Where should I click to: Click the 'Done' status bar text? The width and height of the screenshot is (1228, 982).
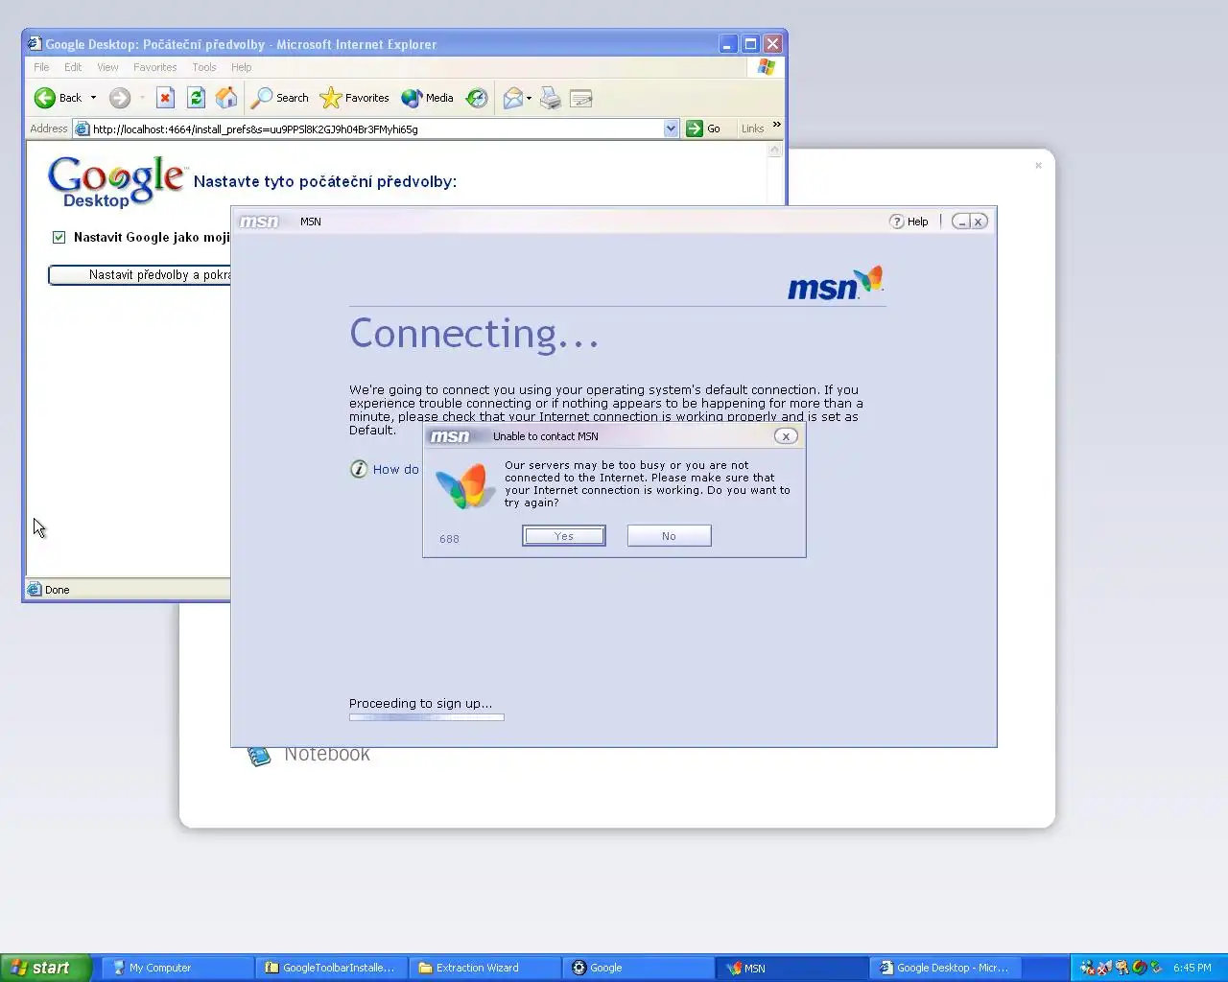pos(58,590)
